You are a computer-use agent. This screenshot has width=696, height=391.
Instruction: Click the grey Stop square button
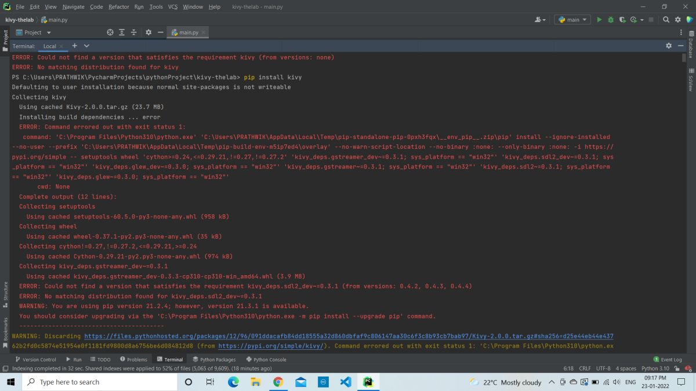(x=651, y=20)
